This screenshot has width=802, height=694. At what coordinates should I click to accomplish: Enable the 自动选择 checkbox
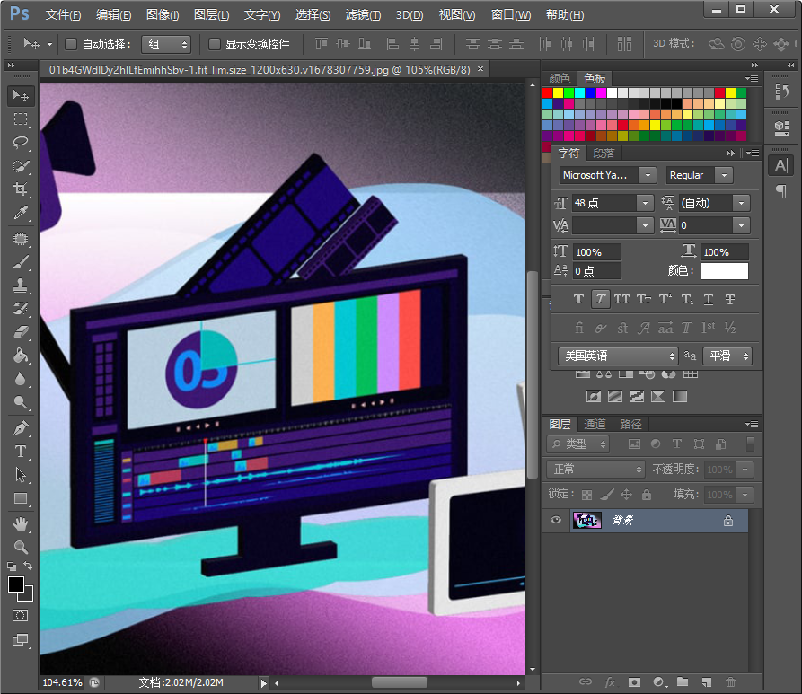70,43
